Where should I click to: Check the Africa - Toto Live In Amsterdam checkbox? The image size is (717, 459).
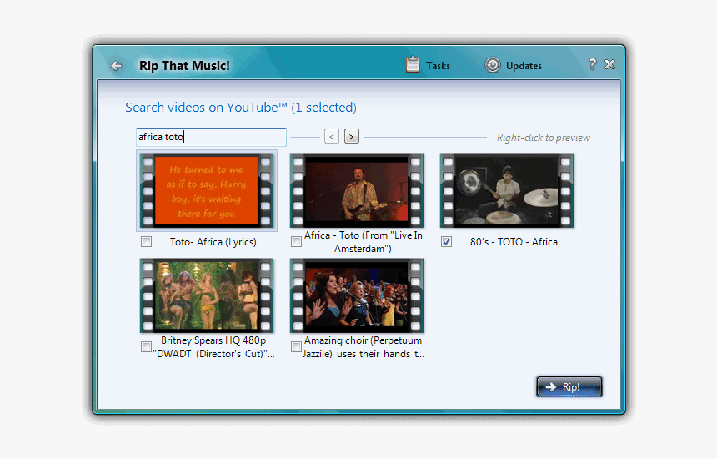pos(296,242)
